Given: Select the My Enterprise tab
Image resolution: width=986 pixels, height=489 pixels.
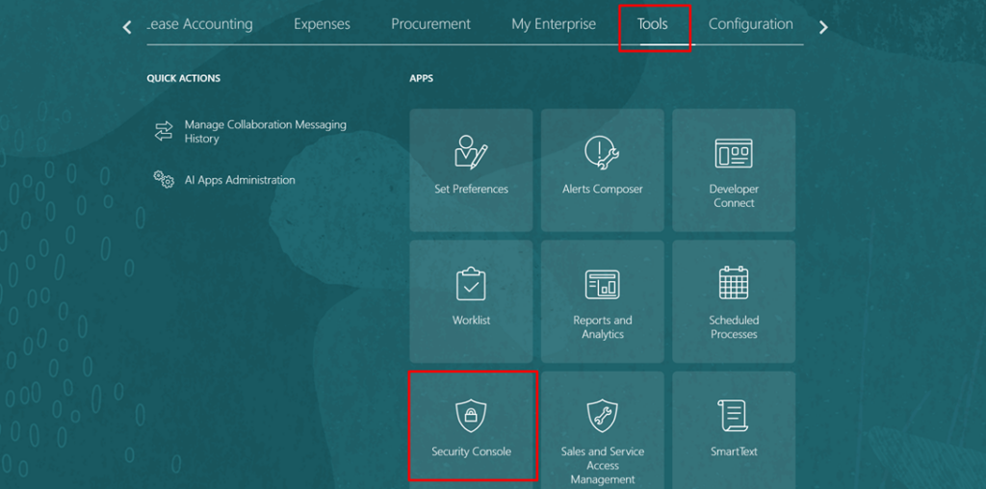Looking at the screenshot, I should pyautogui.click(x=554, y=24).
